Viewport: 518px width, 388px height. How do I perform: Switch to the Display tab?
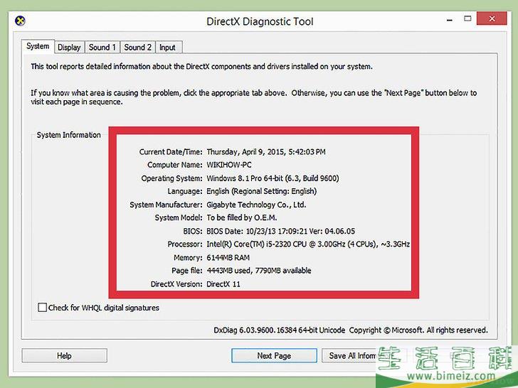pos(69,47)
